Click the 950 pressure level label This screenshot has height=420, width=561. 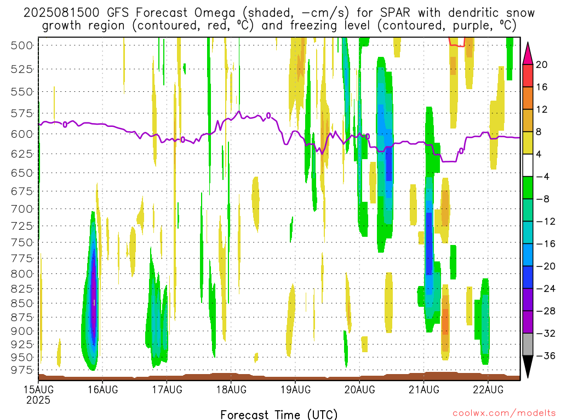pyautogui.click(x=21, y=357)
